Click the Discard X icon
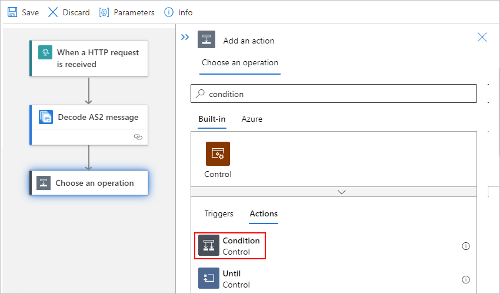The height and width of the screenshot is (294, 500). click(53, 12)
